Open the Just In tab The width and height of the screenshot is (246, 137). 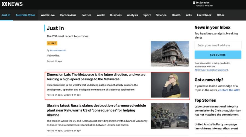pyautogui.click(x=6, y=15)
